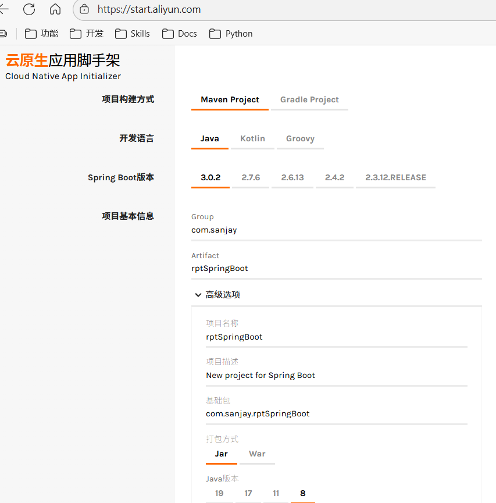Viewport: 496px width, 503px height.
Task: Open the Python bookmarks folder
Action: click(231, 34)
